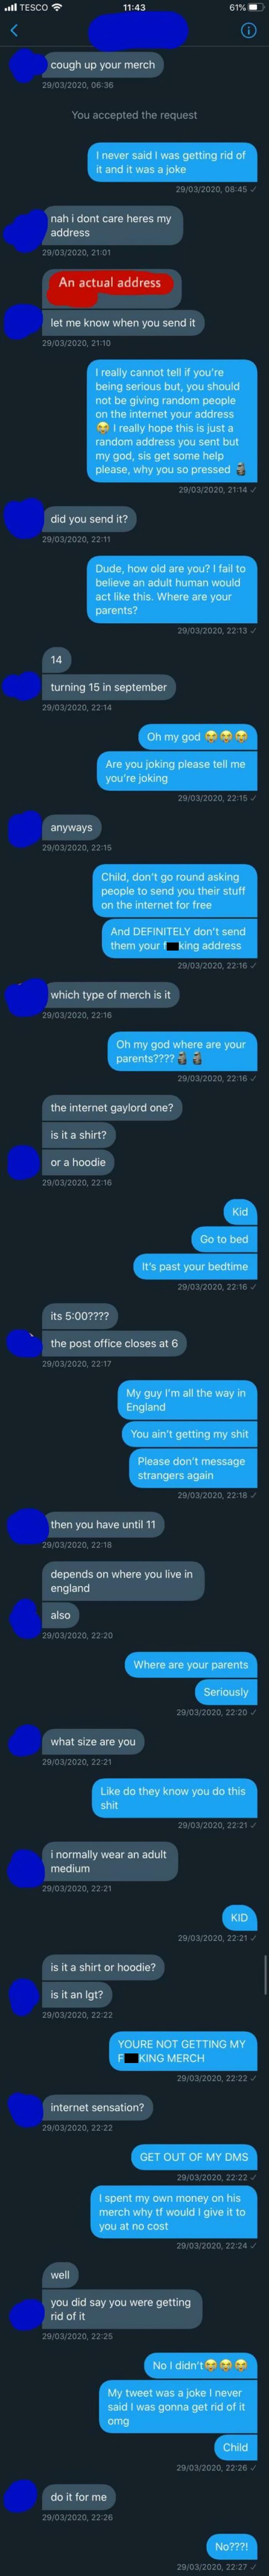269x2576 pixels.
Task: Select 'turning 15 in september' message bubble
Action: pyautogui.click(x=109, y=687)
